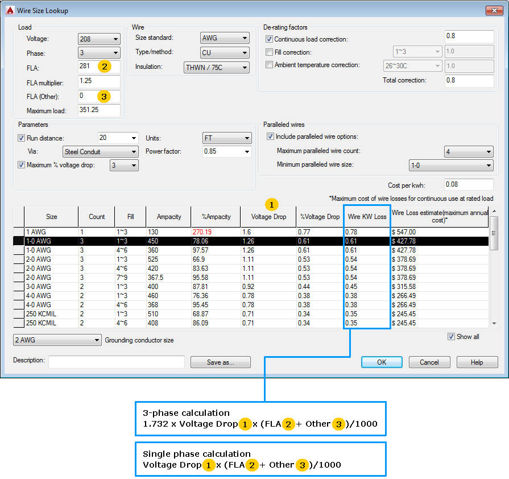Click the Wire KW Loss column header
509x479 pixels.
click(367, 217)
